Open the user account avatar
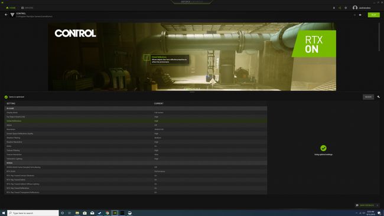This screenshot has width=384, height=216. (355, 8)
